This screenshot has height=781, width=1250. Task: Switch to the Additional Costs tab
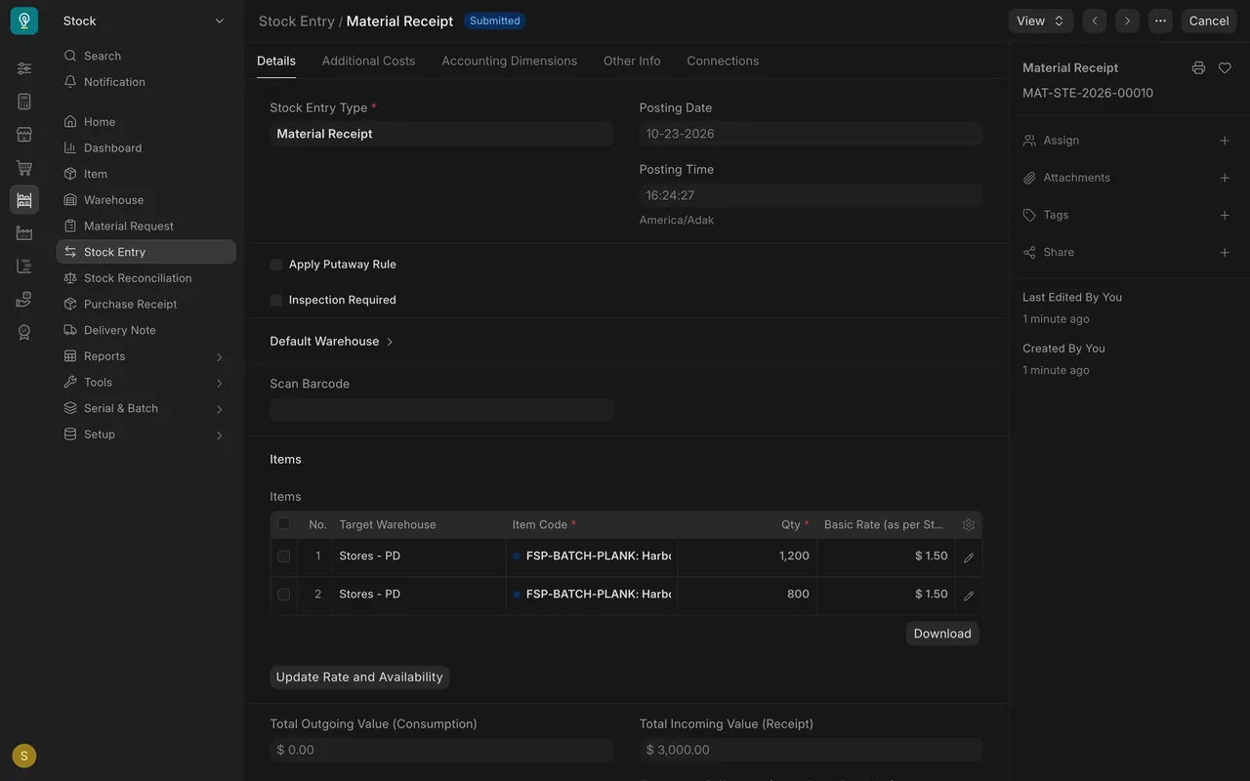369,61
